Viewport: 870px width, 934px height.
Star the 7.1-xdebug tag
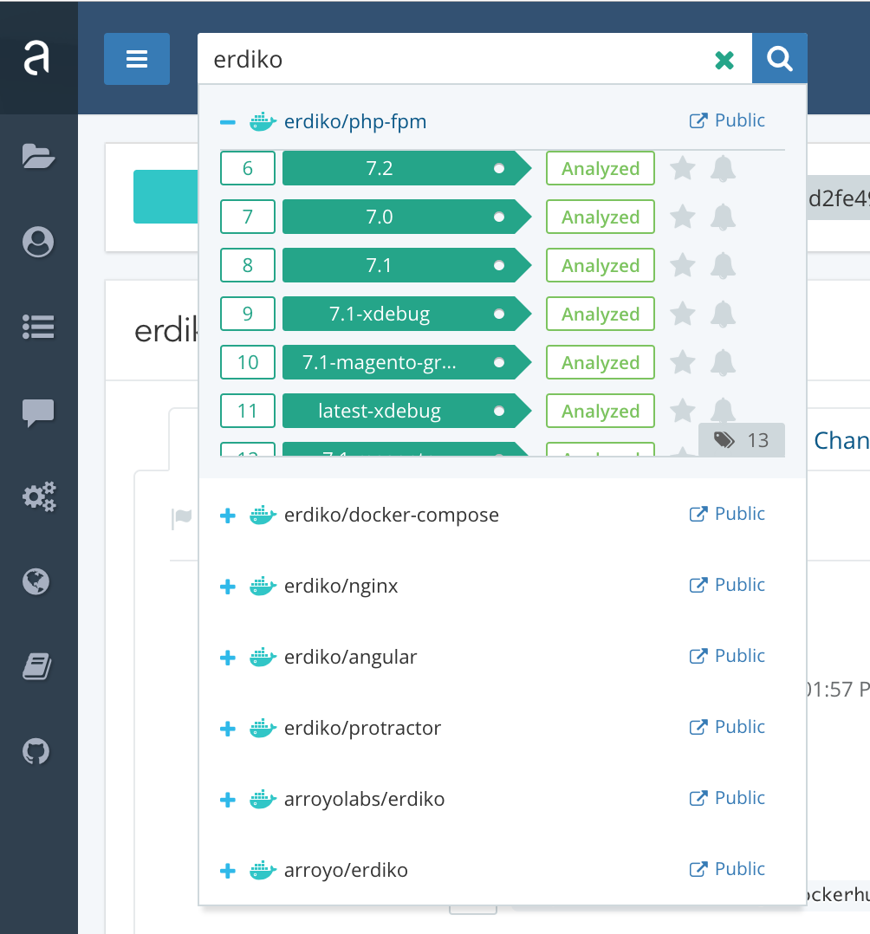pos(682,314)
